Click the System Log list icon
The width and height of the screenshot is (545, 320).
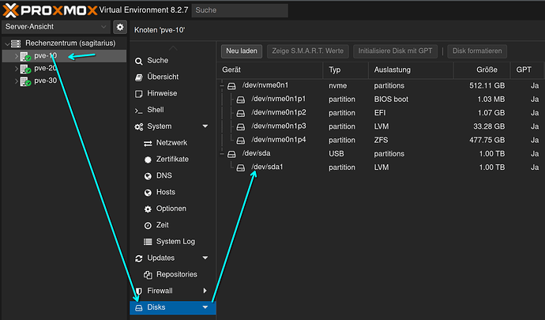click(148, 242)
